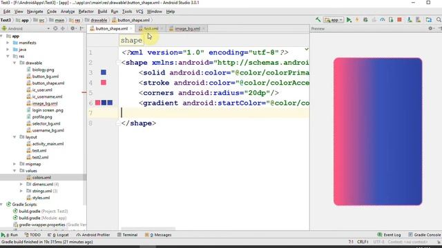The image size is (442, 248).
Task: Open the Edit menu
Action: point(7,12)
